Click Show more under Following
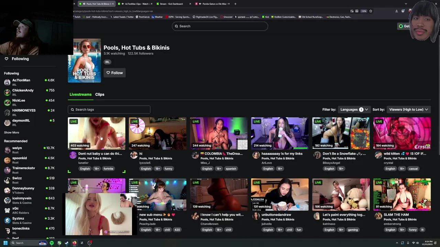 (x=11, y=132)
